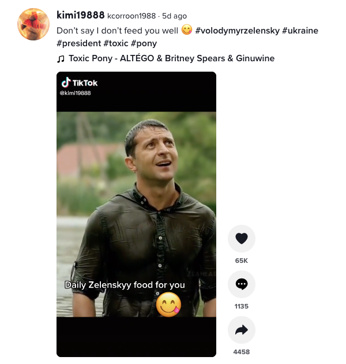The image size is (346, 364).
Task: Click the 4458 shares count
Action: pos(242,352)
